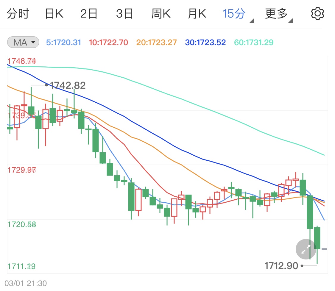Select the MA20 value 20:1723.27
Screen dimensions: 335x291
(157, 43)
